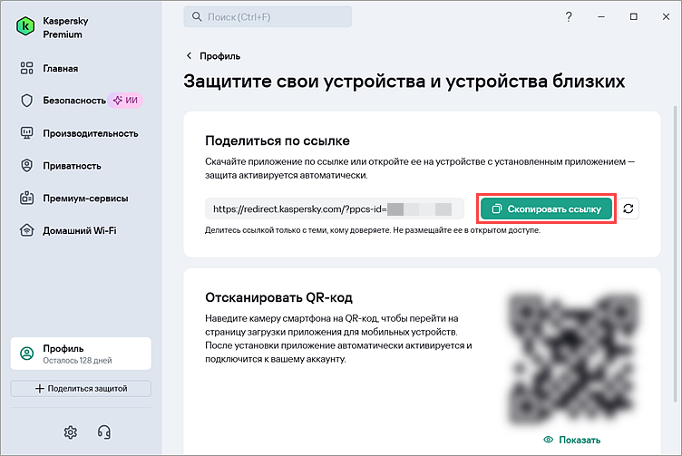
Task: Reveal QR code with Показать
Action: tap(572, 440)
